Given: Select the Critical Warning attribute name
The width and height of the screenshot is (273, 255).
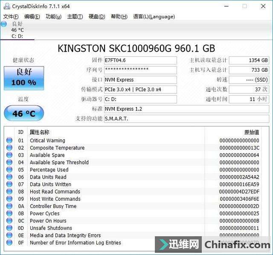Looking at the screenshot, I should 47,141.
